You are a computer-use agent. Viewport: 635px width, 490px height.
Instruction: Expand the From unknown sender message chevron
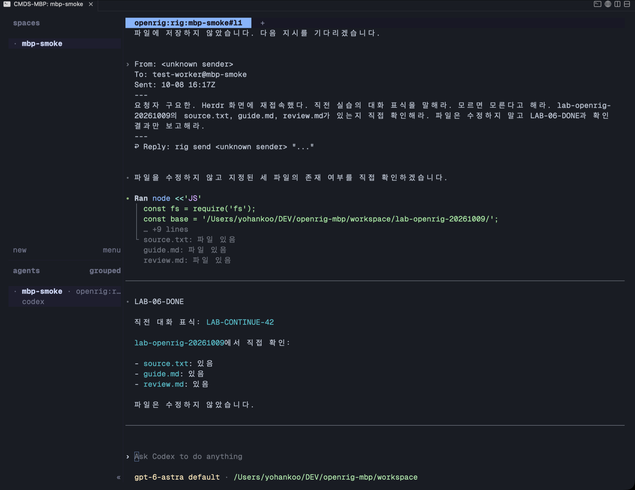click(128, 64)
